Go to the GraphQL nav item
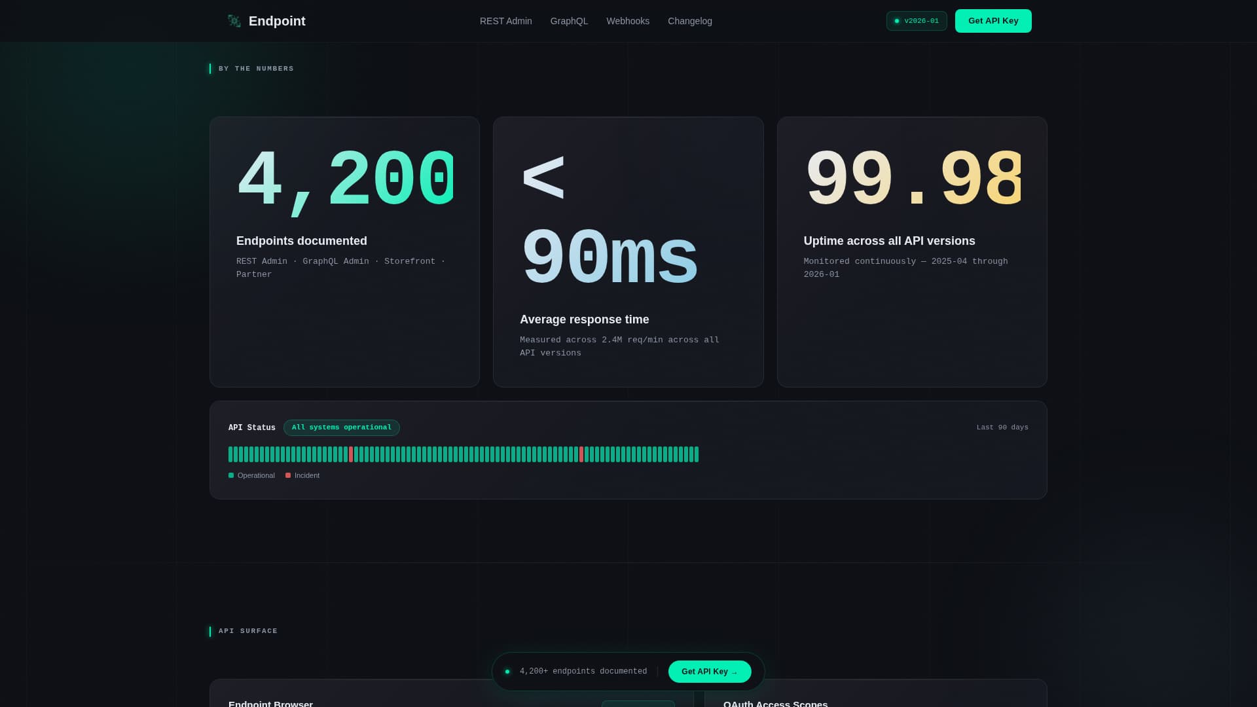 point(569,21)
